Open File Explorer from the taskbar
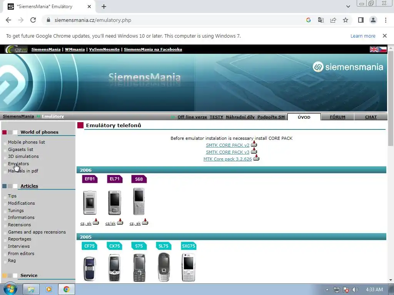394x295 pixels. [31, 290]
